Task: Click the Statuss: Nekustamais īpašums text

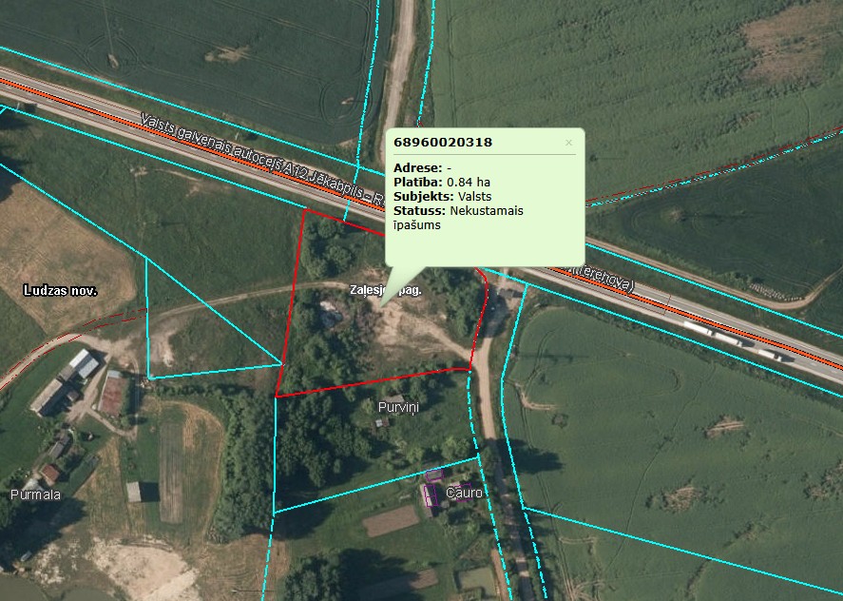Action: [x=458, y=218]
